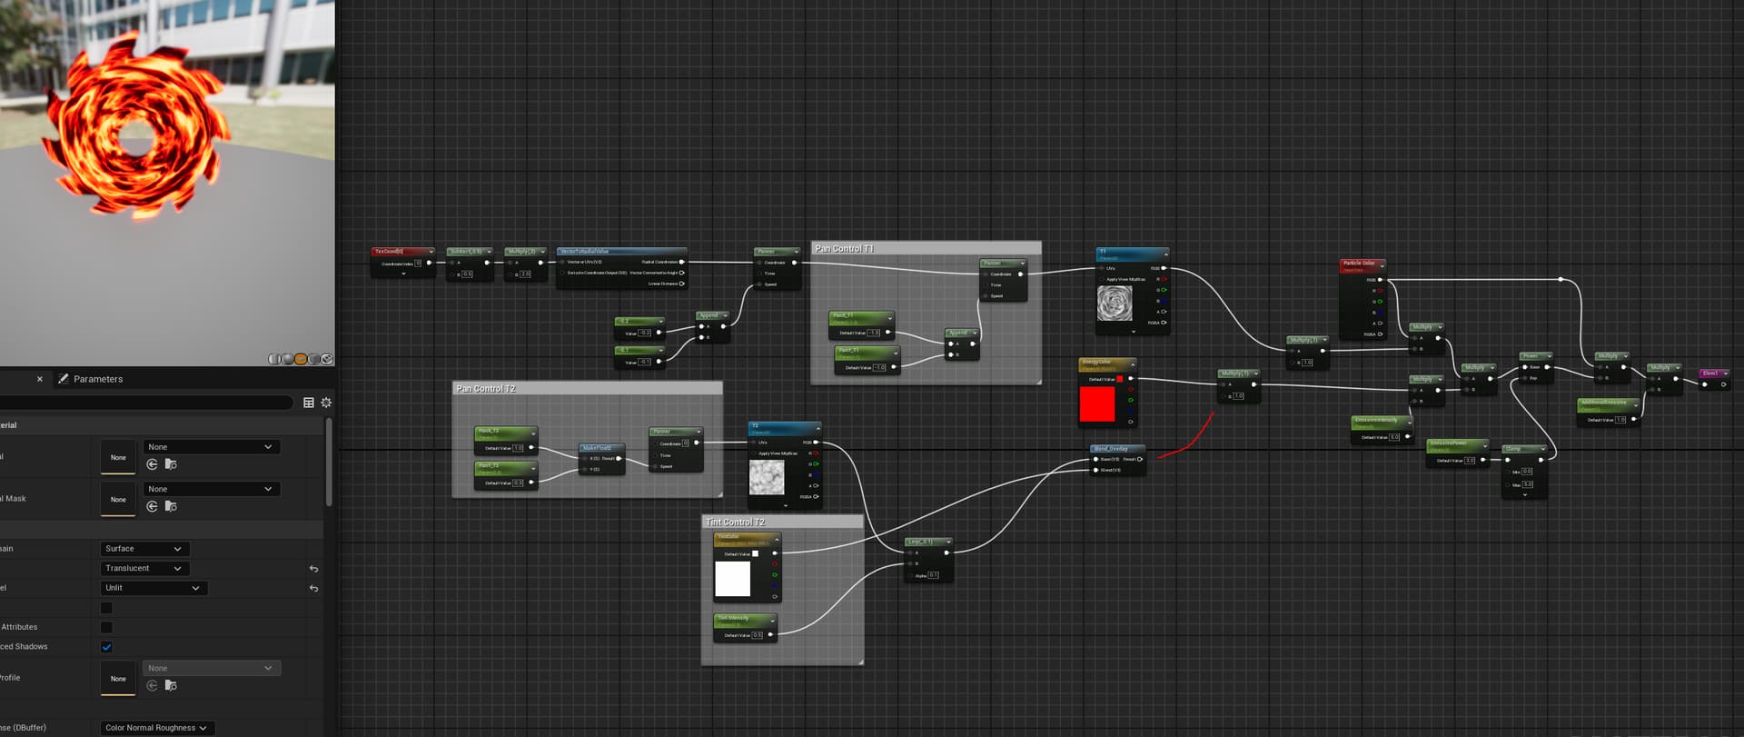Toggle the unlabeled checkbox above Attributes row
This screenshot has width=1744, height=737.
click(x=106, y=608)
